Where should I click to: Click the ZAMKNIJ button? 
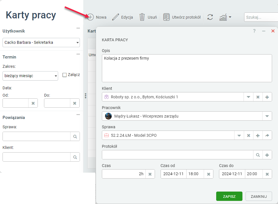259,196
